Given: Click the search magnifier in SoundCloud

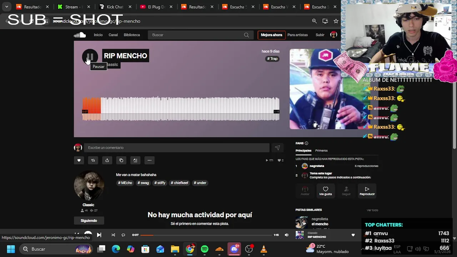Looking at the screenshot, I should [246, 35].
